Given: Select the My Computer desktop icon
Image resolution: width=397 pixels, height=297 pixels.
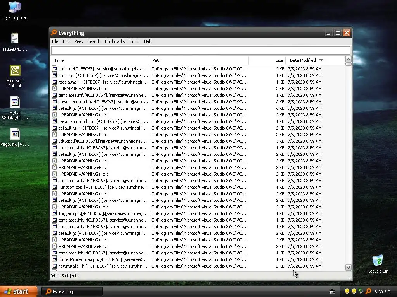Looking at the screenshot, I should [15, 10].
